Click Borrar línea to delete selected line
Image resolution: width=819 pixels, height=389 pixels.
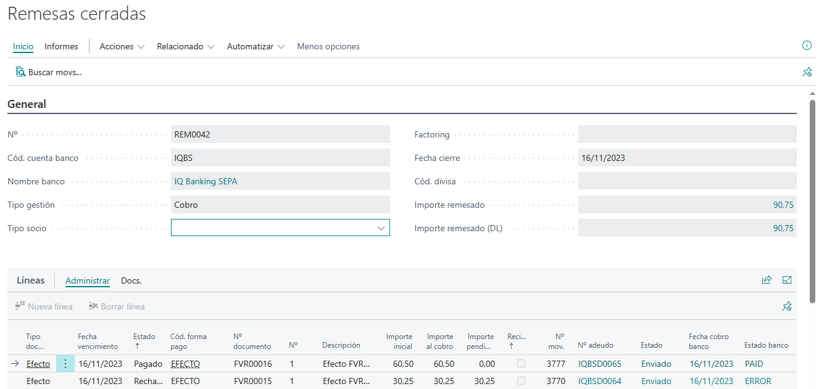116,306
